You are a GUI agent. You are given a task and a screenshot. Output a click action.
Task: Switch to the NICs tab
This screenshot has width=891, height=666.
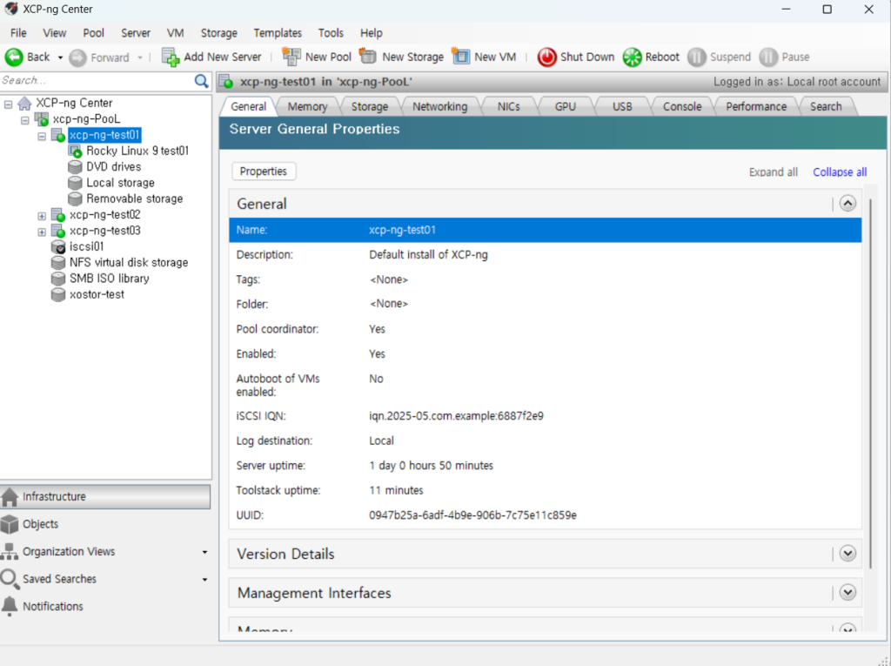508,106
